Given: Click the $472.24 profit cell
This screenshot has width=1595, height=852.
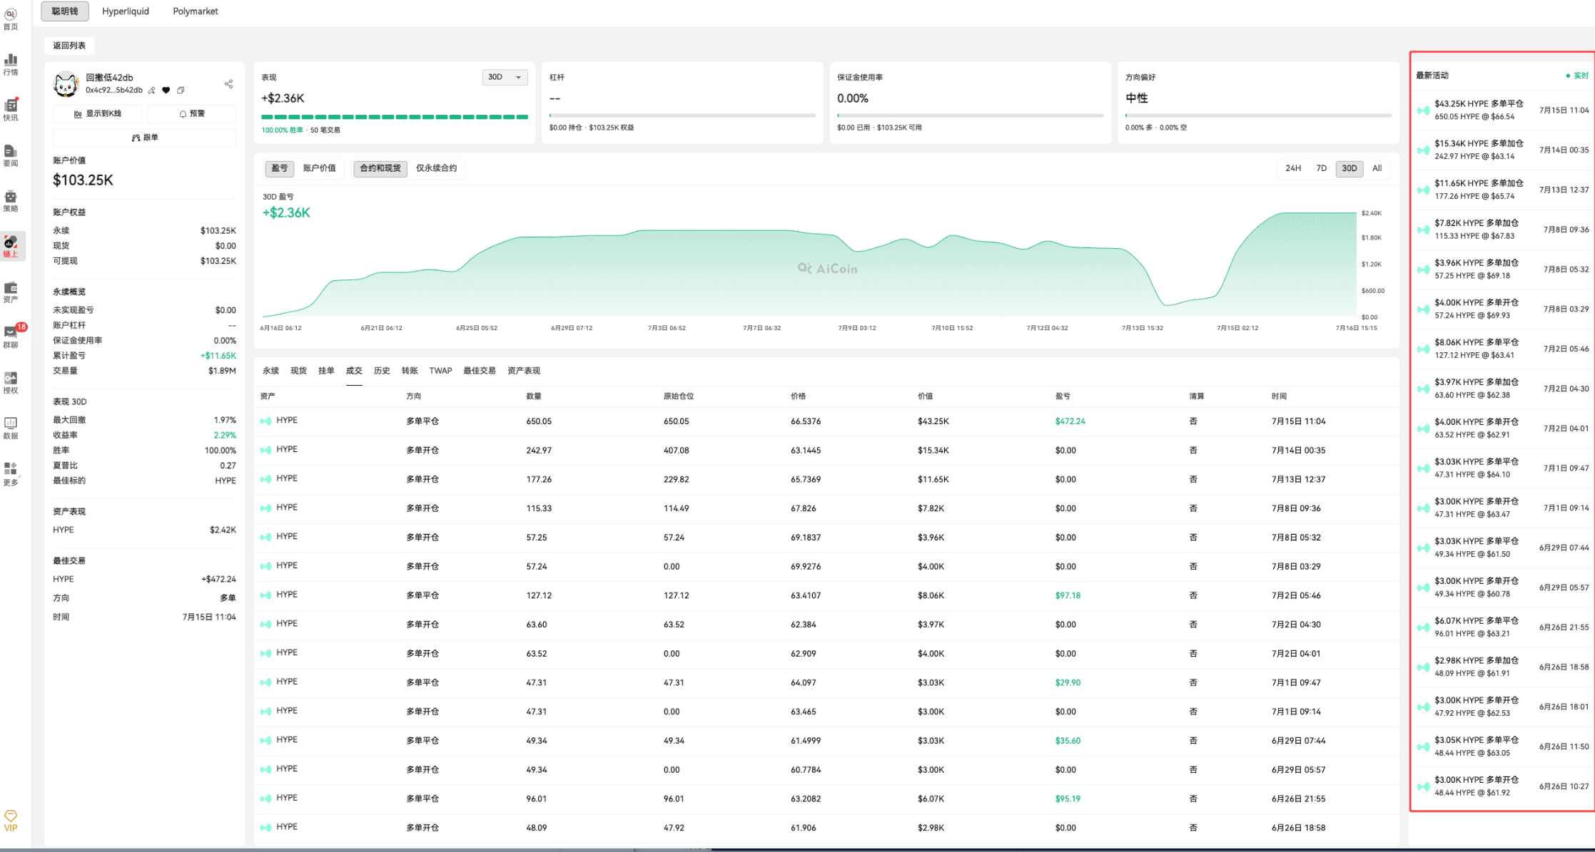Looking at the screenshot, I should [1070, 421].
